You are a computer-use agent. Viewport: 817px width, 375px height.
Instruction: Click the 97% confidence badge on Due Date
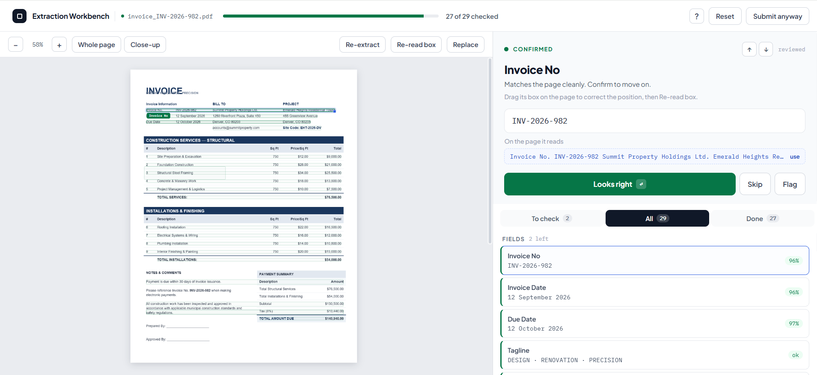coord(794,323)
